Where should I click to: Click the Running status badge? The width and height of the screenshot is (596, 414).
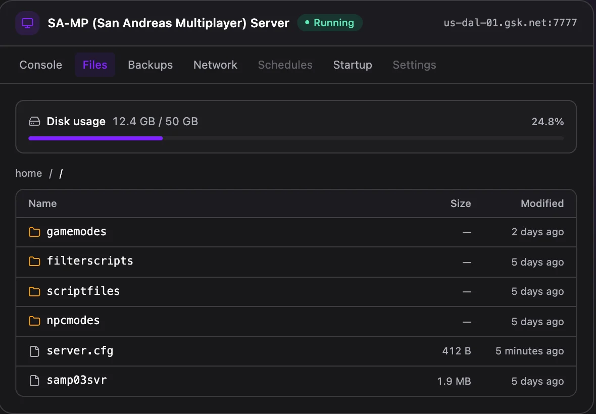329,23
